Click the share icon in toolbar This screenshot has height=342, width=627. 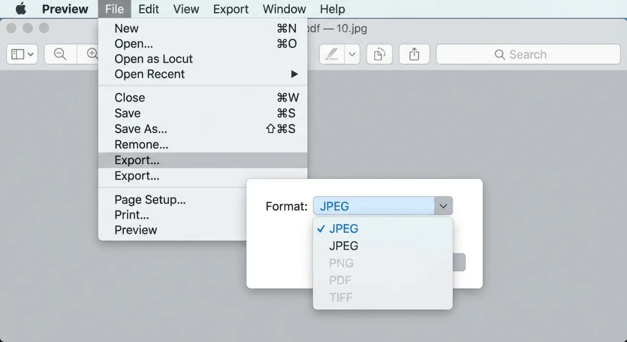(x=414, y=54)
